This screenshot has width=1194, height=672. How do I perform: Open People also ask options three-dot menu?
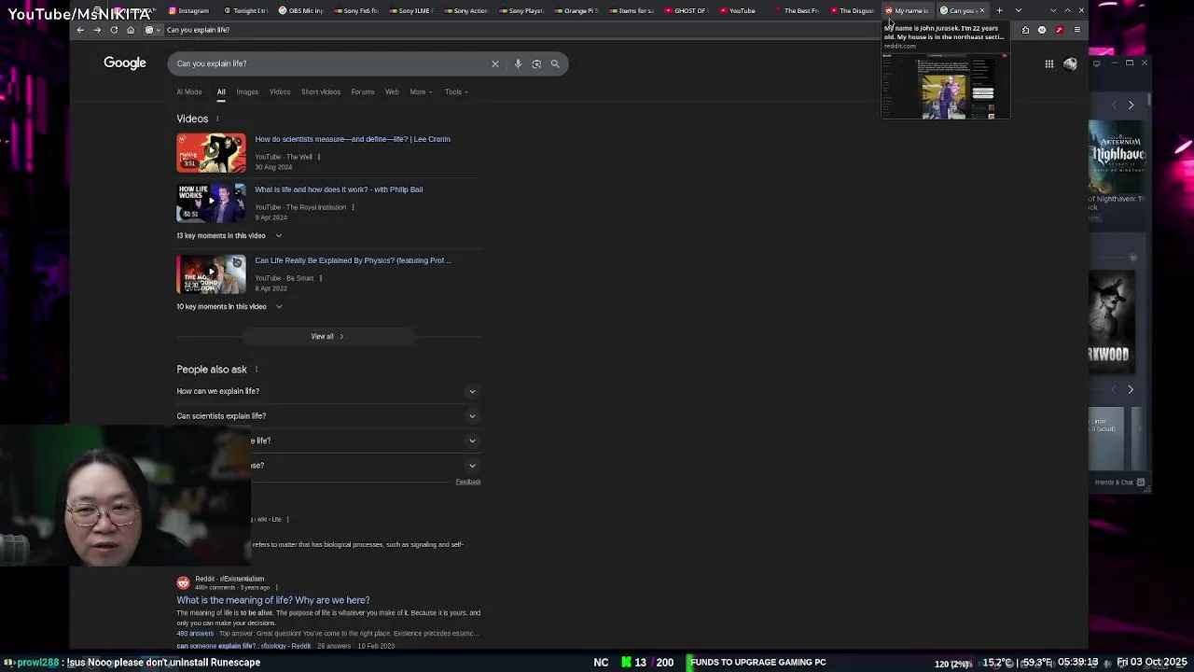pos(257,370)
